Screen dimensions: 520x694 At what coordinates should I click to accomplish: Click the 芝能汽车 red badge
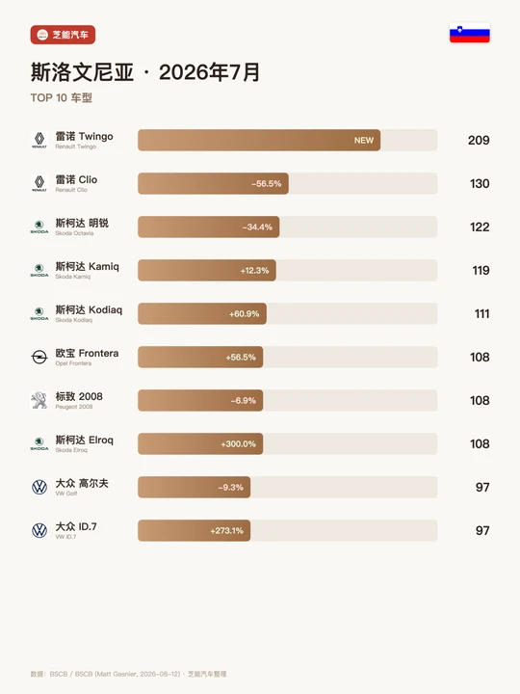coord(63,35)
